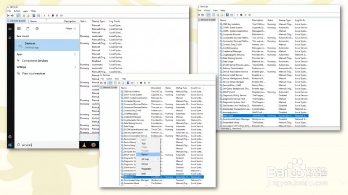
Task: Click Start Service play icon in right window
Action: (x=237, y=15)
